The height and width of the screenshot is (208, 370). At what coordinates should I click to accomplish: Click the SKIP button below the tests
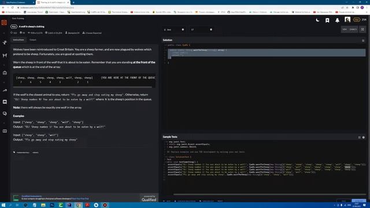(167, 201)
